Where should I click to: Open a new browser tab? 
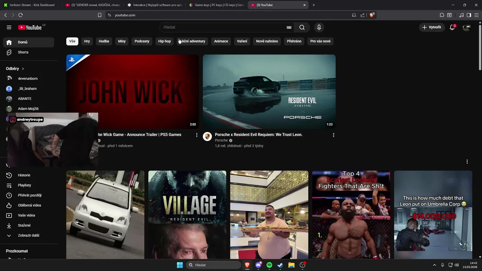tap(314, 5)
